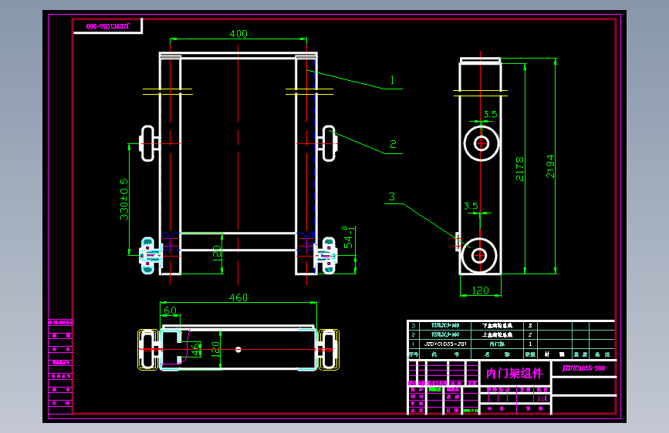Click the 120 width under side view
This screenshot has height=433, width=669.
click(481, 290)
